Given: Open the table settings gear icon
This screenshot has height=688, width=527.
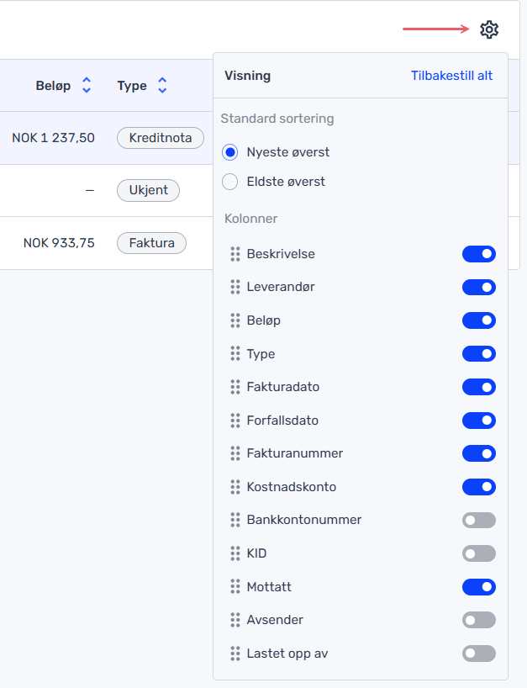Looking at the screenshot, I should pyautogui.click(x=489, y=29).
